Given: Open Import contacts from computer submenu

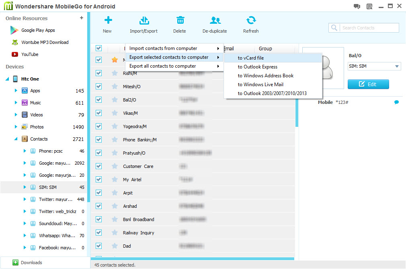Looking at the screenshot, I should (174, 48).
